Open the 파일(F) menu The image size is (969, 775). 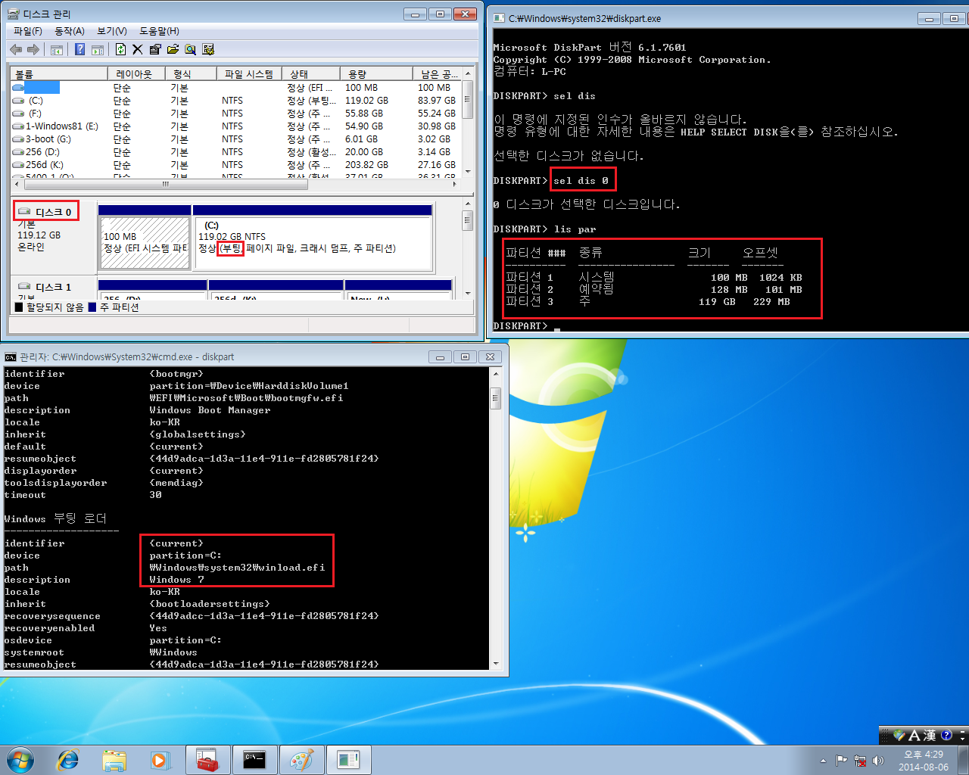(28, 31)
